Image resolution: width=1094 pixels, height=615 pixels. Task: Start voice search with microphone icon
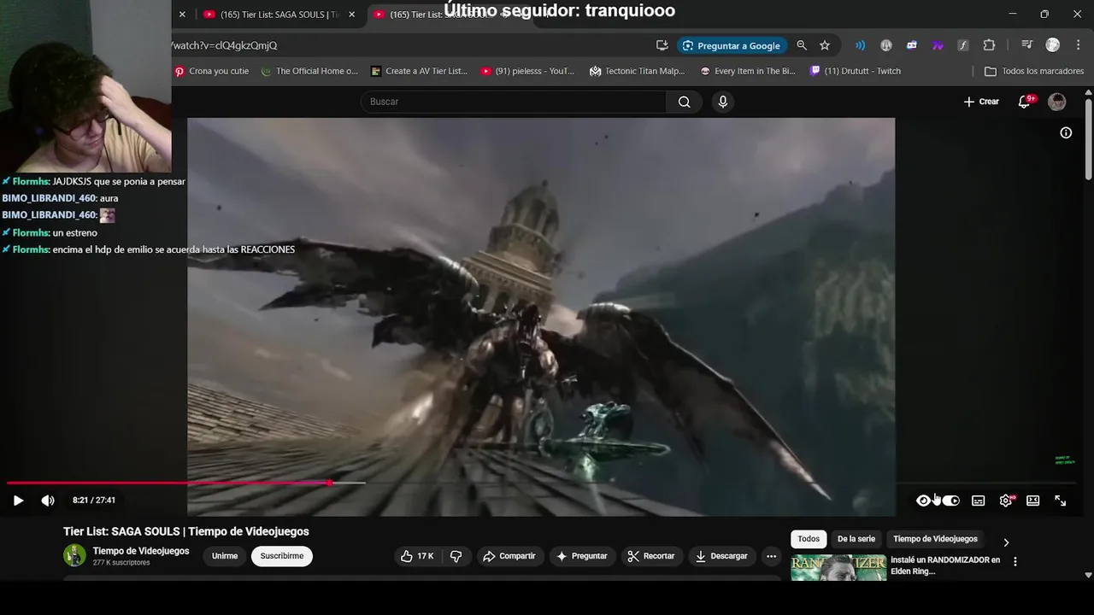(723, 102)
